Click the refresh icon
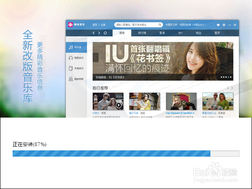The width and height of the screenshot is (252, 189). [x=105, y=33]
